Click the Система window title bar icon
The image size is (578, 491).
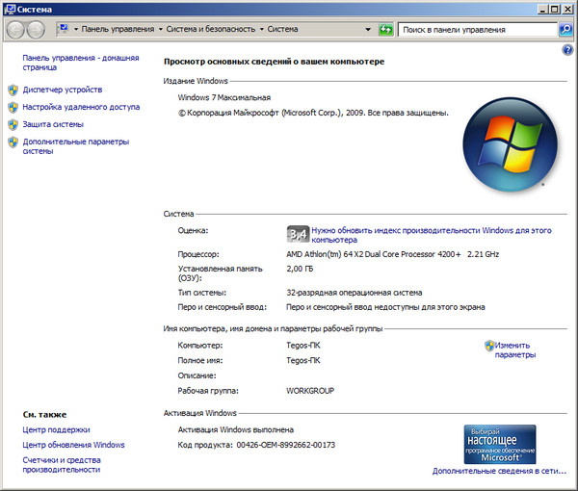[11, 9]
